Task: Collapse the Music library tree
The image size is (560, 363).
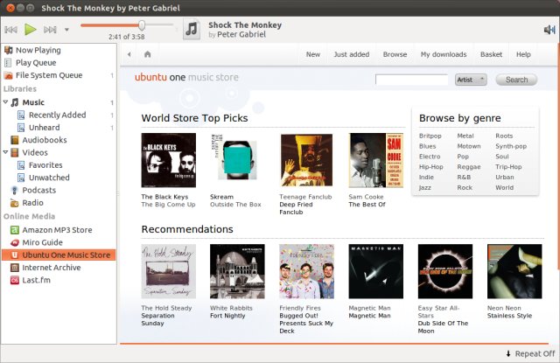Action: click(x=5, y=102)
